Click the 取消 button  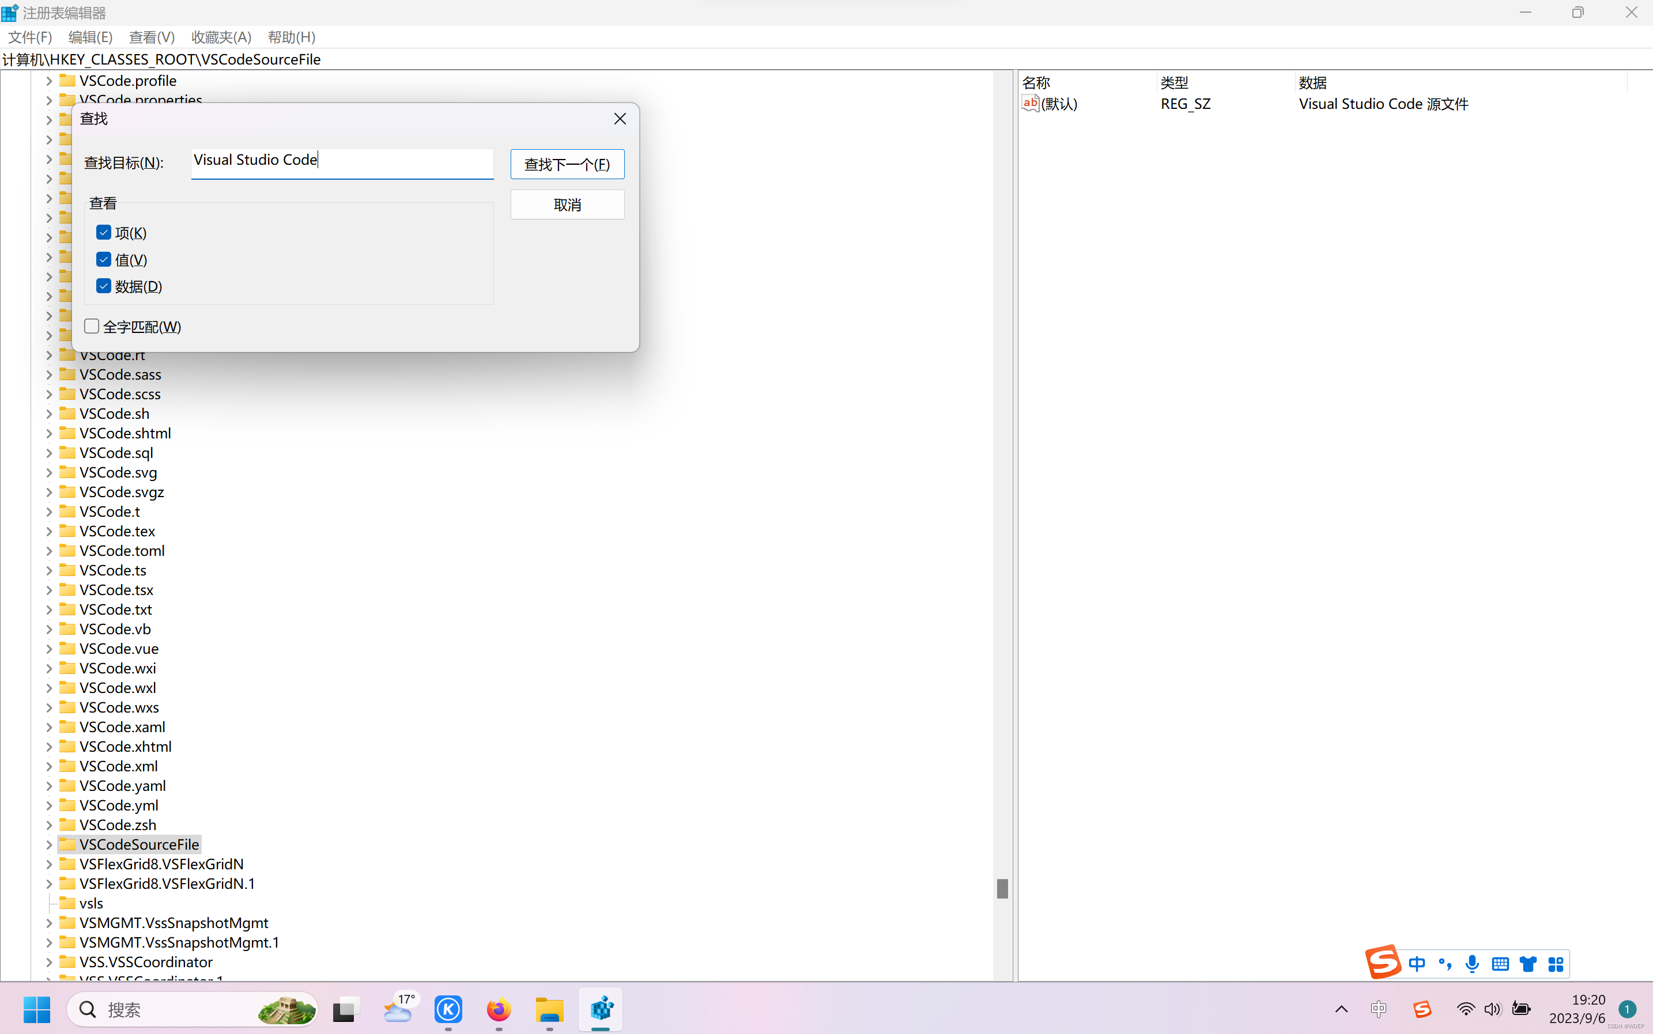tap(567, 204)
